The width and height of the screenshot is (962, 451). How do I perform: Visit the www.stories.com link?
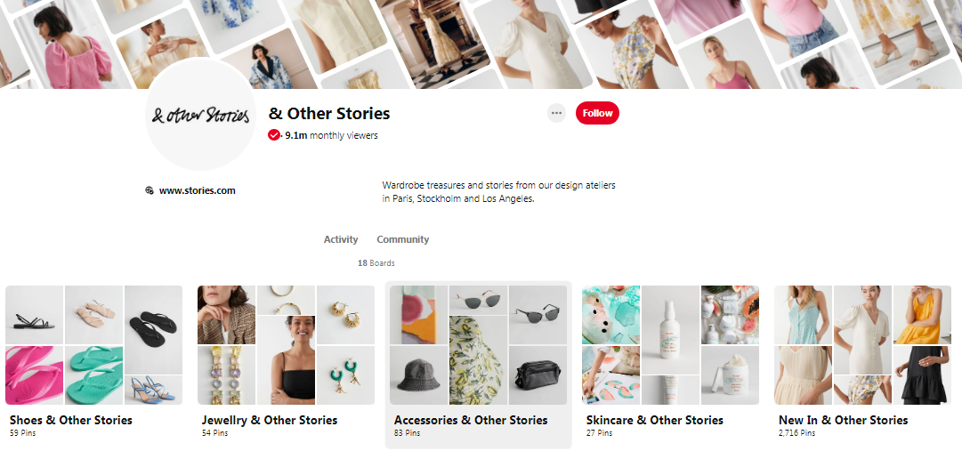pyautogui.click(x=197, y=190)
